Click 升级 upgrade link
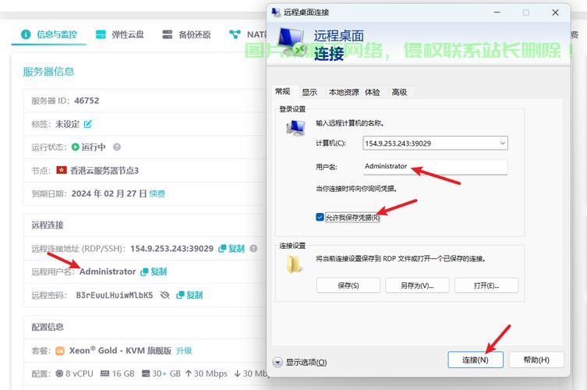 [x=184, y=351]
